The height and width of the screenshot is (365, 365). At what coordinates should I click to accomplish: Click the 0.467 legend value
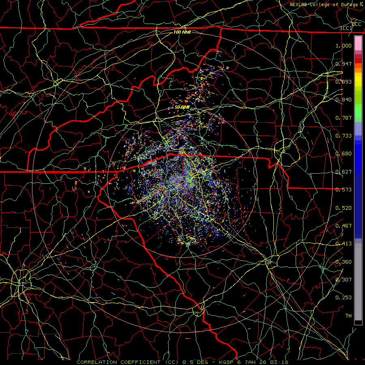tap(344, 226)
